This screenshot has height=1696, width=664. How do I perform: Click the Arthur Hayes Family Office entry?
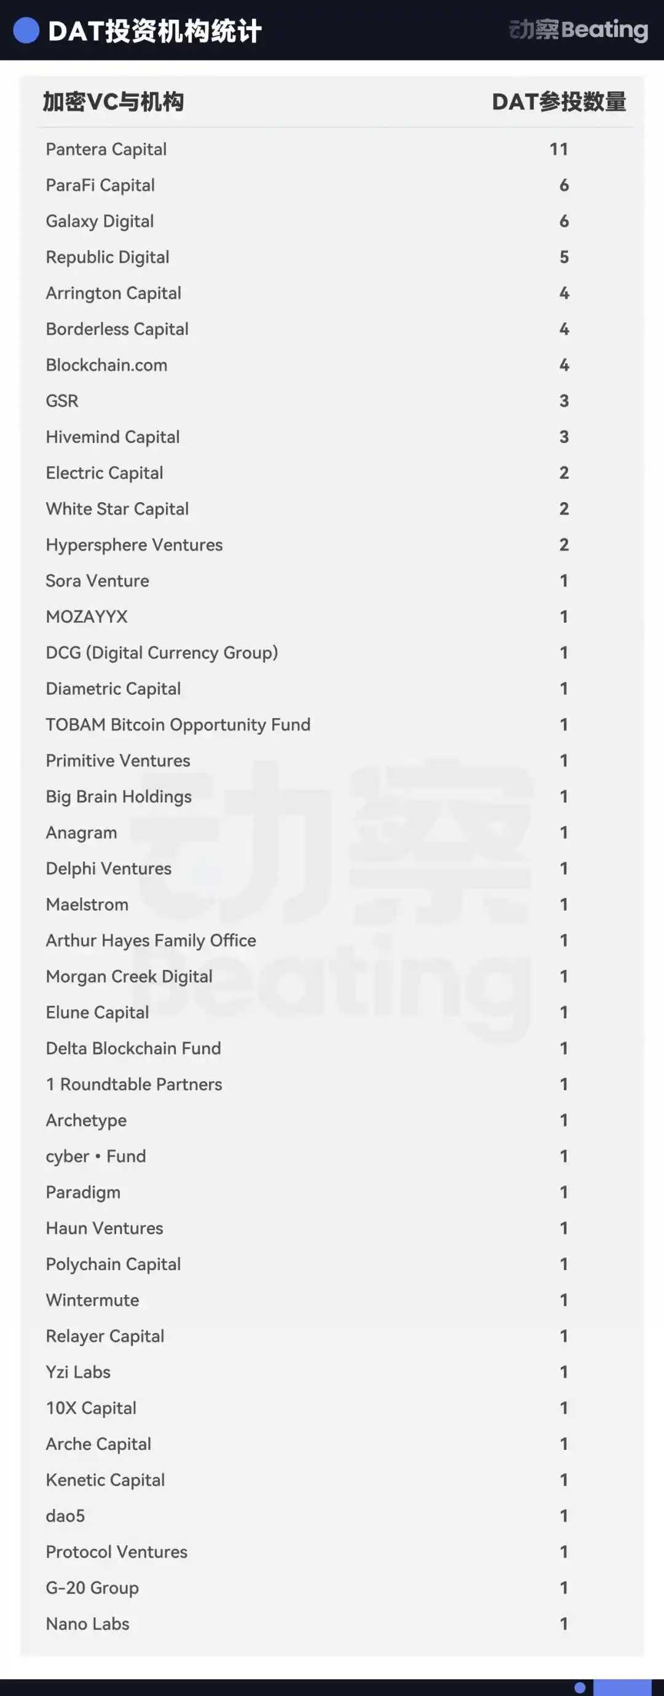click(x=151, y=941)
